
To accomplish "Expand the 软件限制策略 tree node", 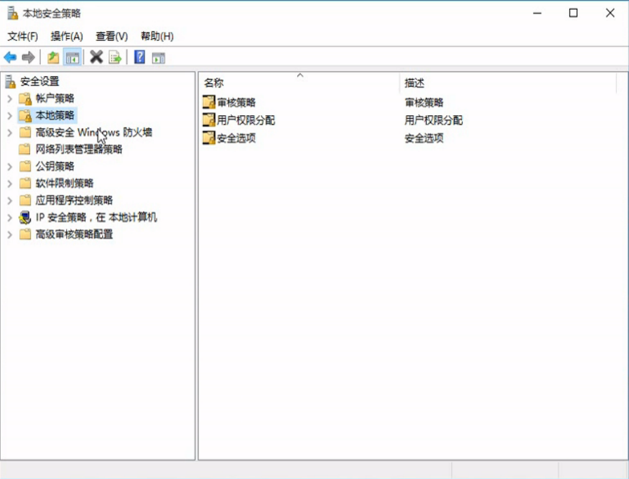I will click(10, 184).
